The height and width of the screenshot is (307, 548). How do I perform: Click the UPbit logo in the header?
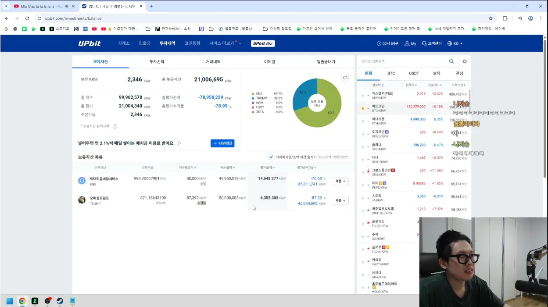pyautogui.click(x=90, y=43)
